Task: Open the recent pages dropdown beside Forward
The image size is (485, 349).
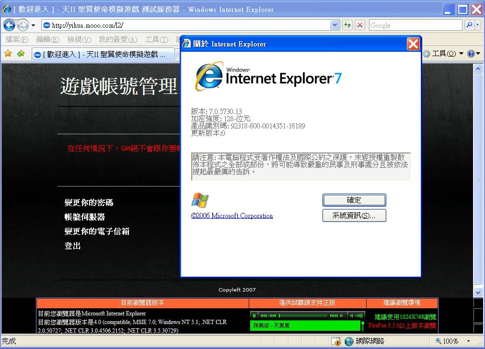Action: [x=33, y=25]
